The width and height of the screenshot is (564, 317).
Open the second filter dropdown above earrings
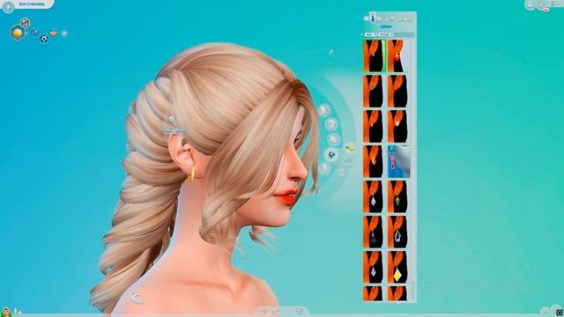coord(386,34)
